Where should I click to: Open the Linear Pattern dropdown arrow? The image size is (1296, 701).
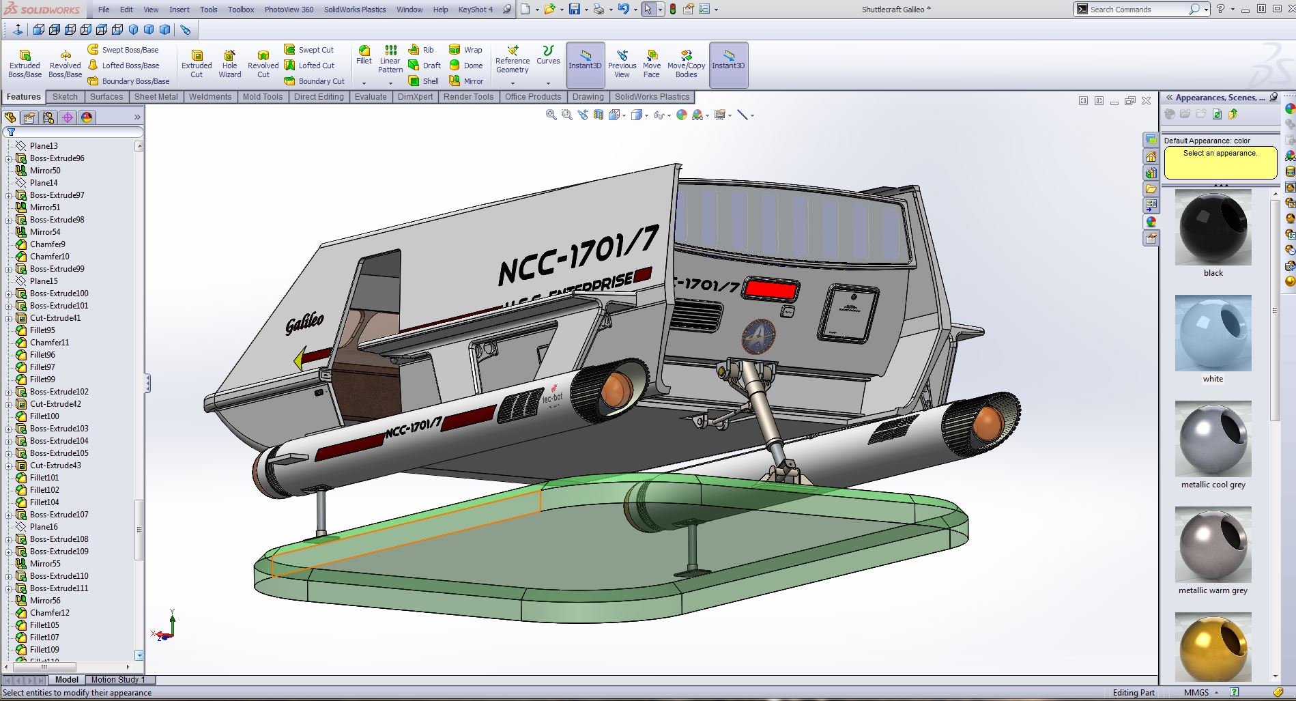[x=390, y=83]
